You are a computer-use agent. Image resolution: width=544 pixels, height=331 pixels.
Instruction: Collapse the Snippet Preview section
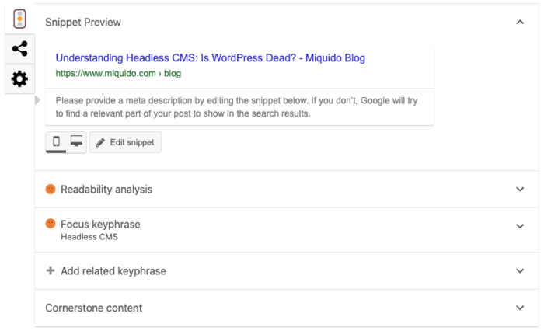tap(520, 23)
